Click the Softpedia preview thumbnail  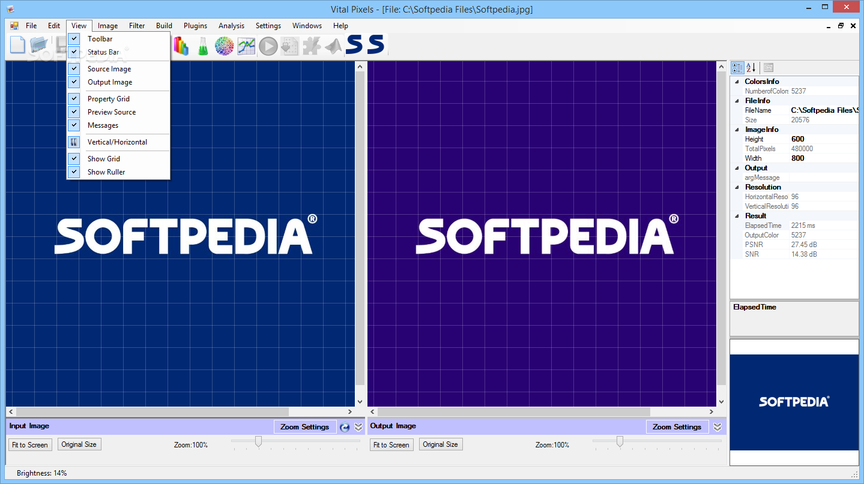pyautogui.click(x=794, y=402)
